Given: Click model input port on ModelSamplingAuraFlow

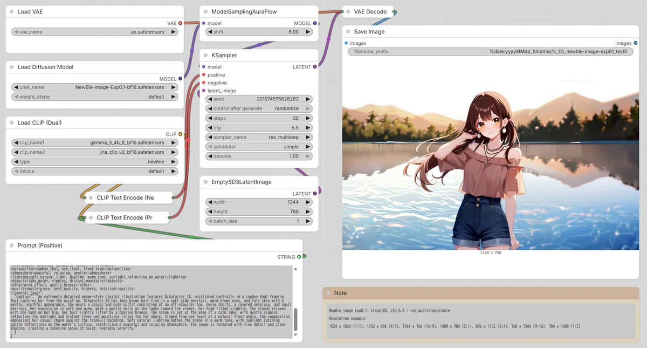Looking at the screenshot, I should [203, 23].
